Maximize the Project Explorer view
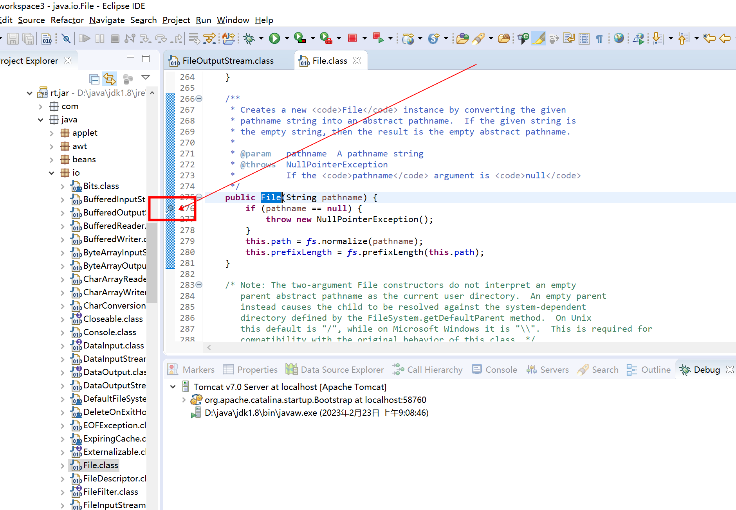Viewport: 736px width, 510px height. 146,58
